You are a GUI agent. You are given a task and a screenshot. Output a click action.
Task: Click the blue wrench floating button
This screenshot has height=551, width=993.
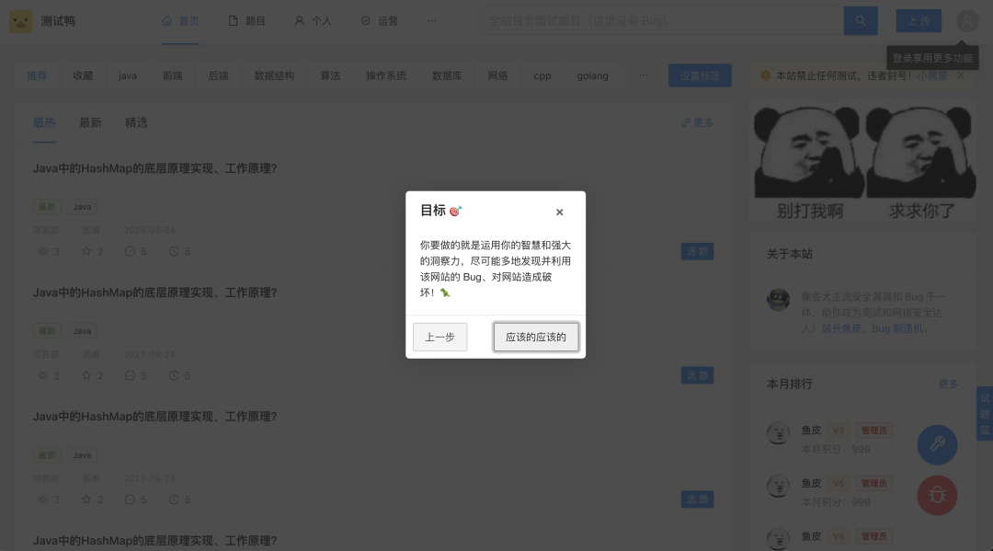(937, 444)
